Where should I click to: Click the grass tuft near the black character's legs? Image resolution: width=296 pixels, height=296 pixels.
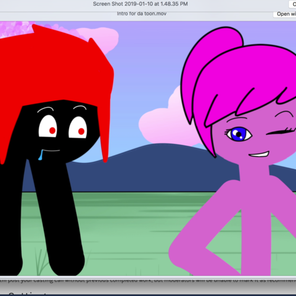tap(41, 262)
